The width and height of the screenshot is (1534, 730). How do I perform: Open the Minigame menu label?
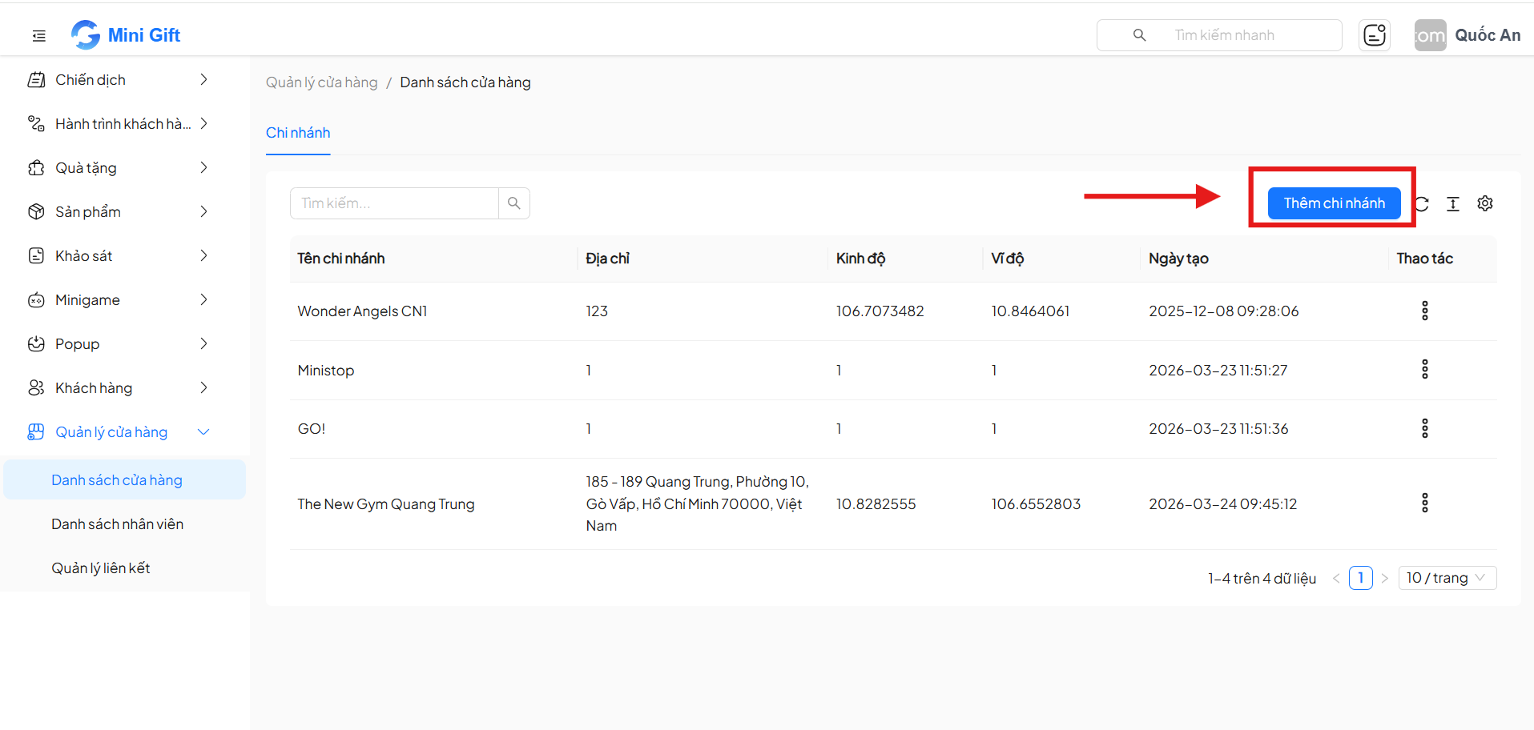pyautogui.click(x=87, y=300)
